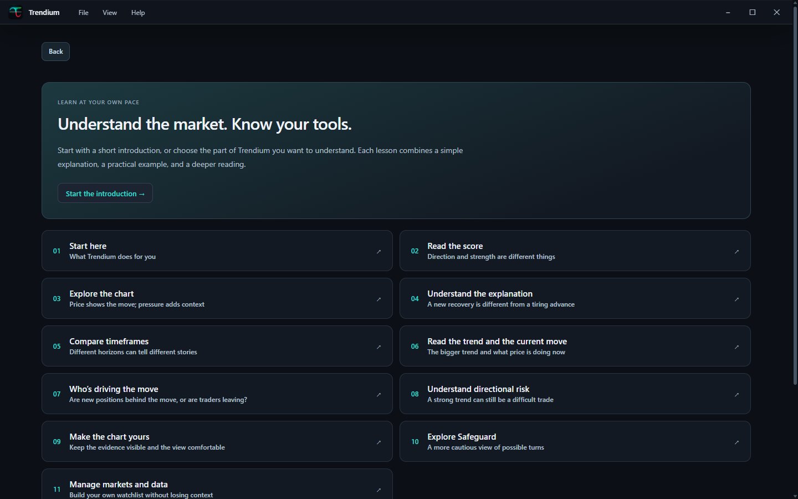Arrow icon on Make the chart yours card
This screenshot has height=499, width=798.
tap(378, 442)
